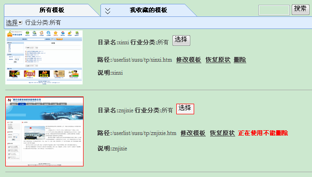Image resolution: width=312 pixels, height=177 pixels.
Task: Click the double chevron icon beside 我收藏的模板
Action: point(108,11)
